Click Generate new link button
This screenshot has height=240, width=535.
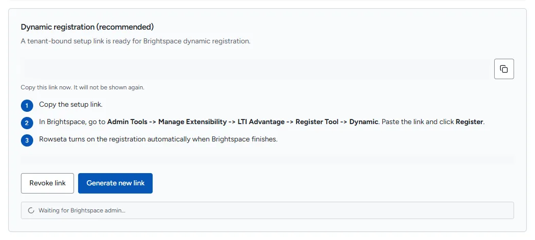tap(115, 183)
